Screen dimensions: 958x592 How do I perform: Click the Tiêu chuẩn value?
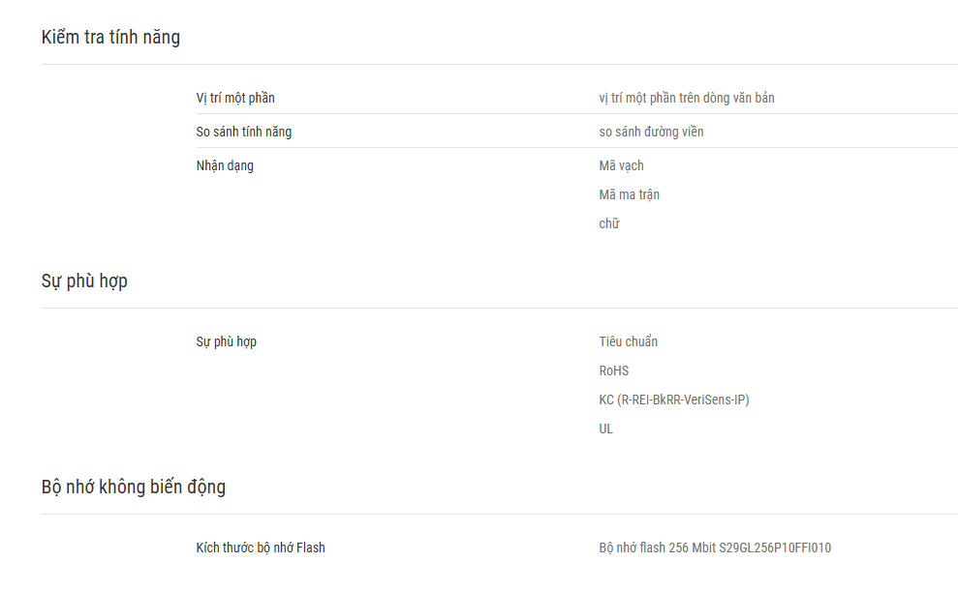coord(628,341)
